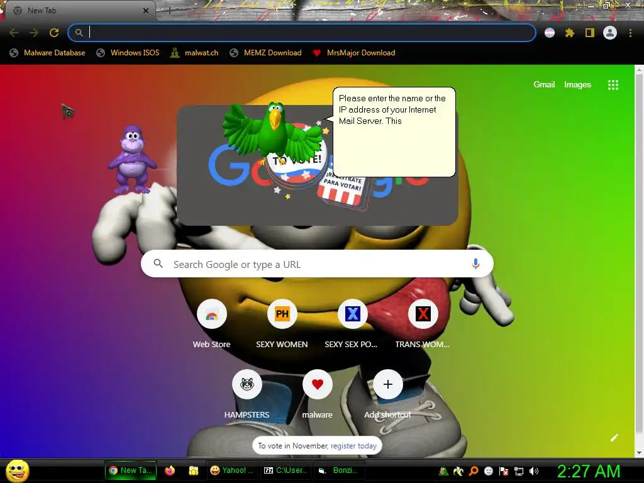644x483 pixels.
Task: Open Gmail link
Action: coord(544,85)
